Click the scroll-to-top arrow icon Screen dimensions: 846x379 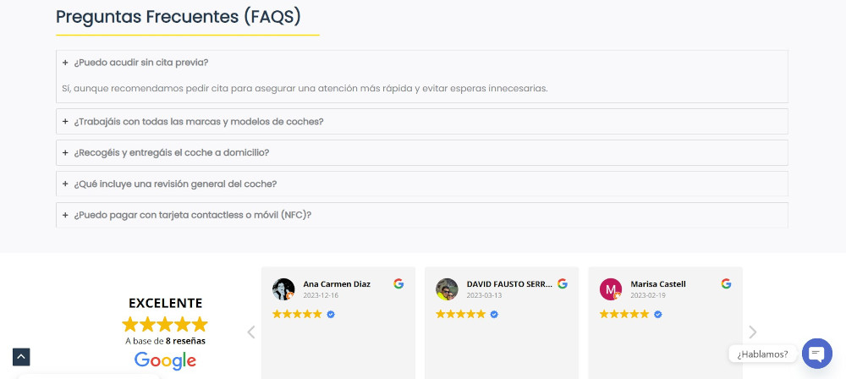[21, 357]
